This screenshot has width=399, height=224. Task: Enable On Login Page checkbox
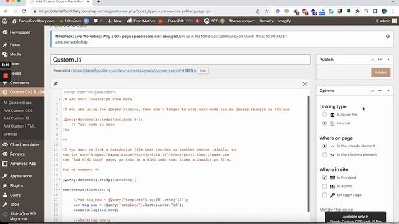[x=324, y=195]
